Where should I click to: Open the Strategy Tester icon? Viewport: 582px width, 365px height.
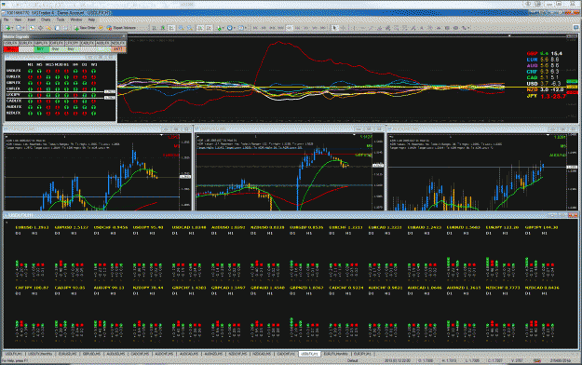coord(65,28)
